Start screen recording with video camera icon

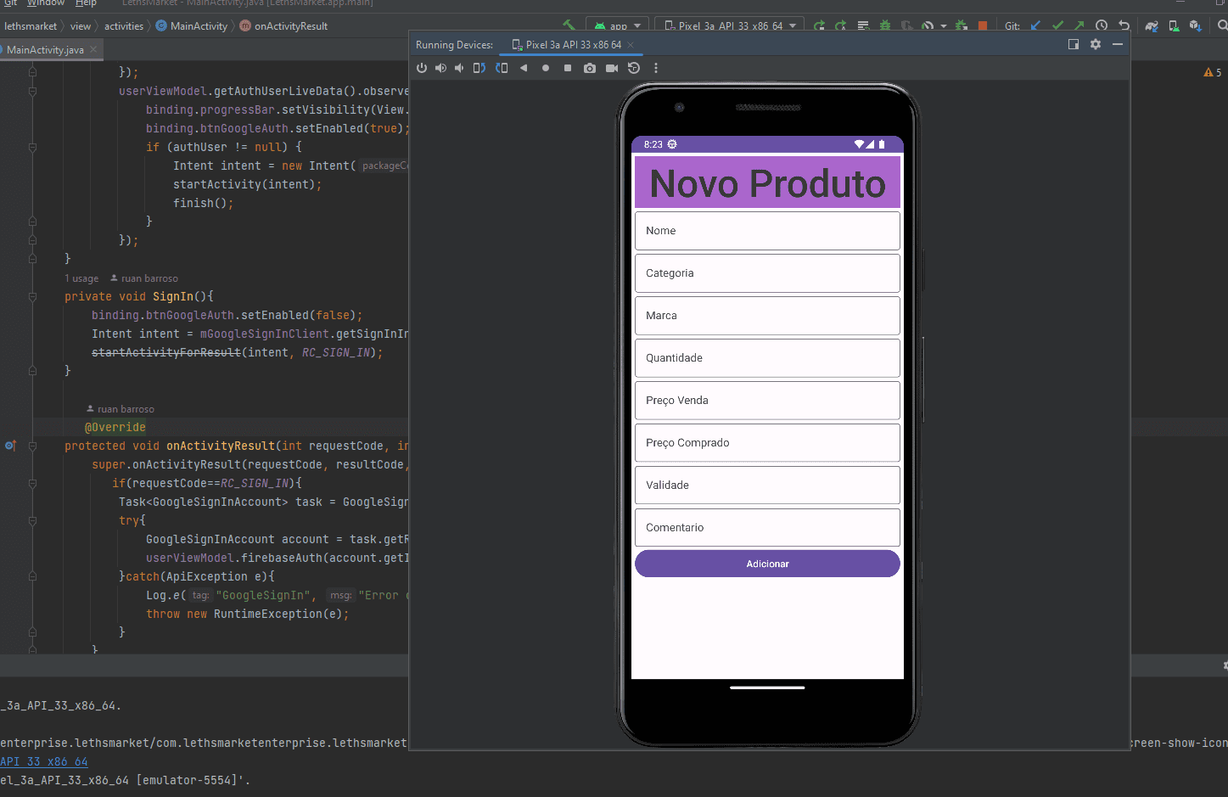click(x=612, y=68)
